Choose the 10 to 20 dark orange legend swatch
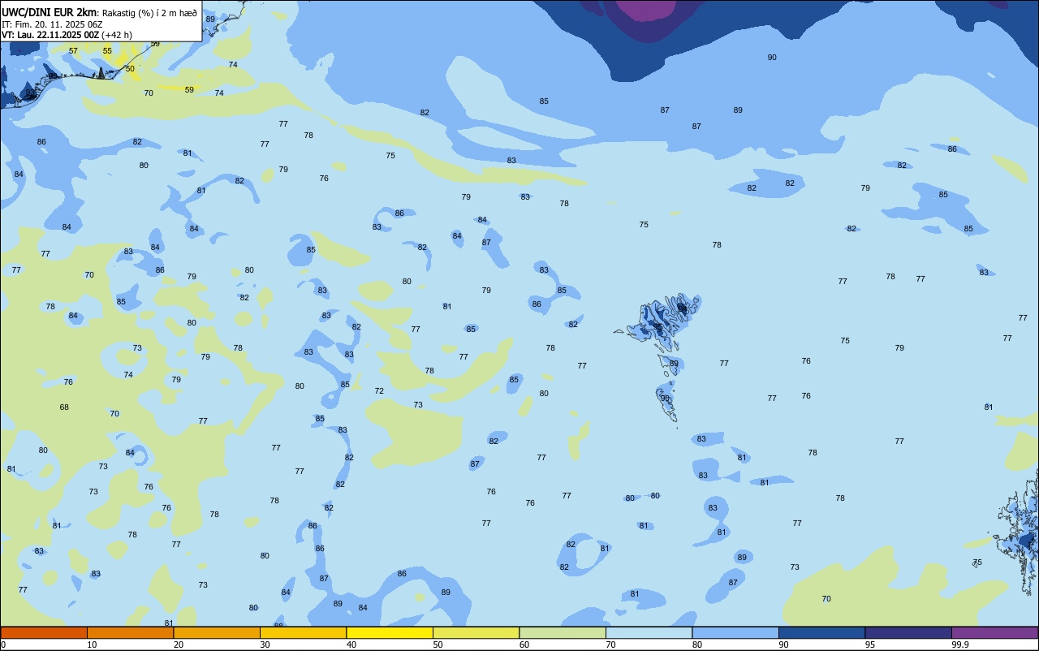Screen dimensions: 1039x651 point(130,632)
